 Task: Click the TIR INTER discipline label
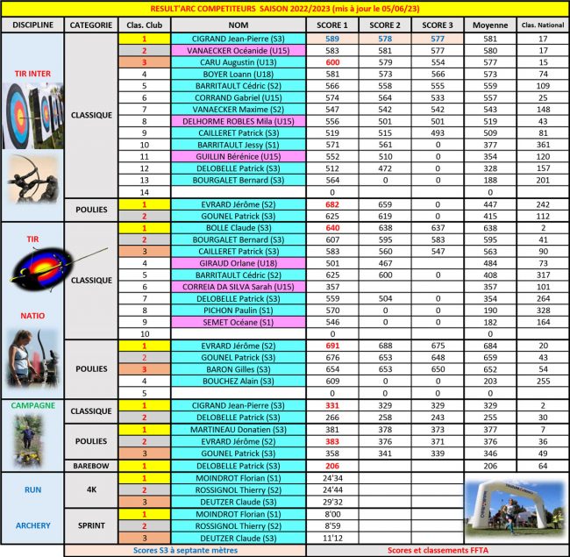pos(32,74)
